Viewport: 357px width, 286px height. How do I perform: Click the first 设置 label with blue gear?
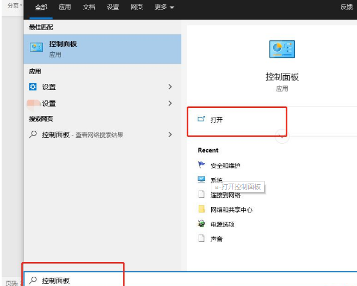tap(49, 87)
